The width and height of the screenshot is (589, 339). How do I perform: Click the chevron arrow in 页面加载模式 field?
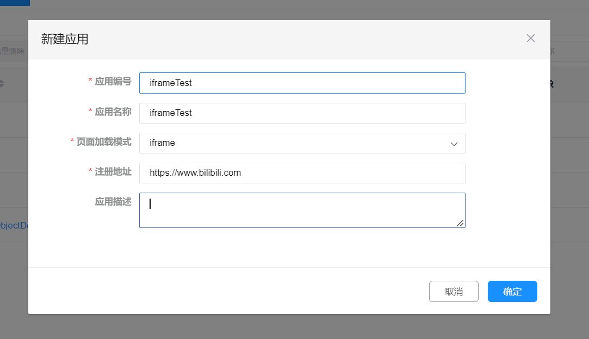pyautogui.click(x=454, y=144)
